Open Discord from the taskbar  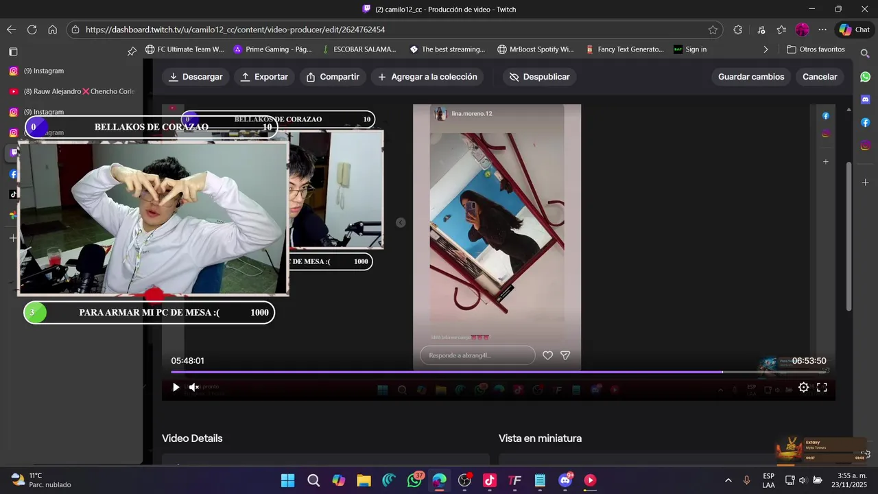tap(566, 480)
